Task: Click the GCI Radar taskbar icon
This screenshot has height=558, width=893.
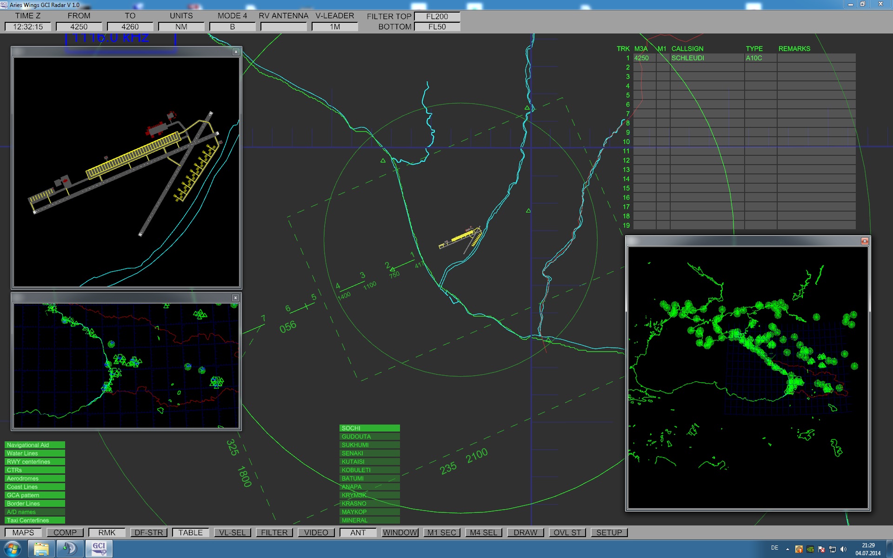Action: (99, 549)
